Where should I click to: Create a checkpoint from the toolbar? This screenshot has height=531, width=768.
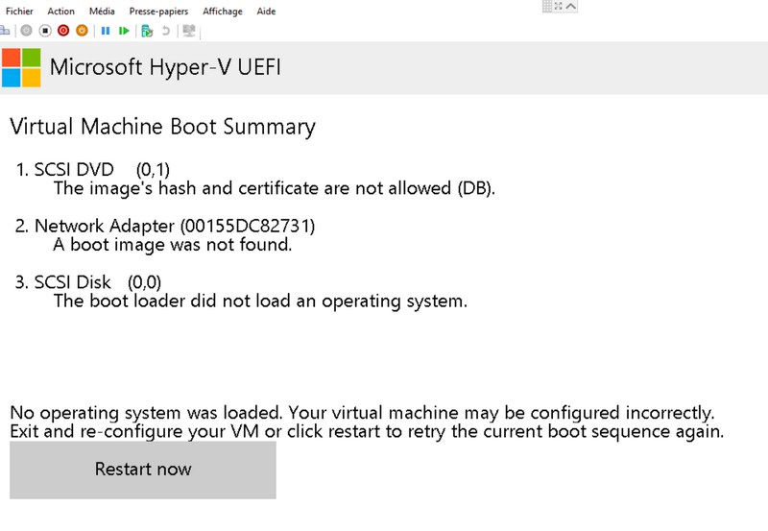147,31
